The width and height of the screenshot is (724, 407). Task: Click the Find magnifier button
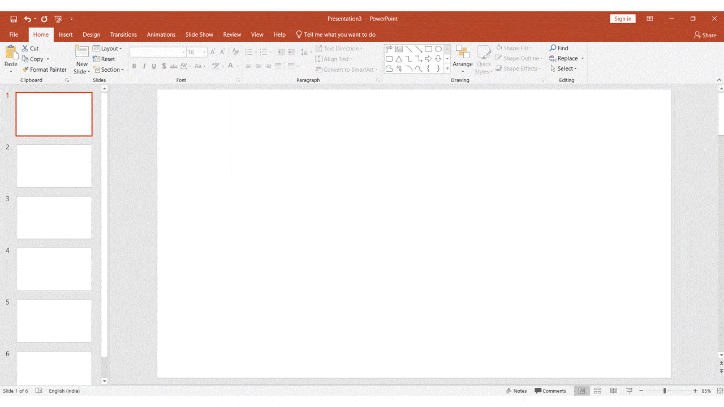559,48
